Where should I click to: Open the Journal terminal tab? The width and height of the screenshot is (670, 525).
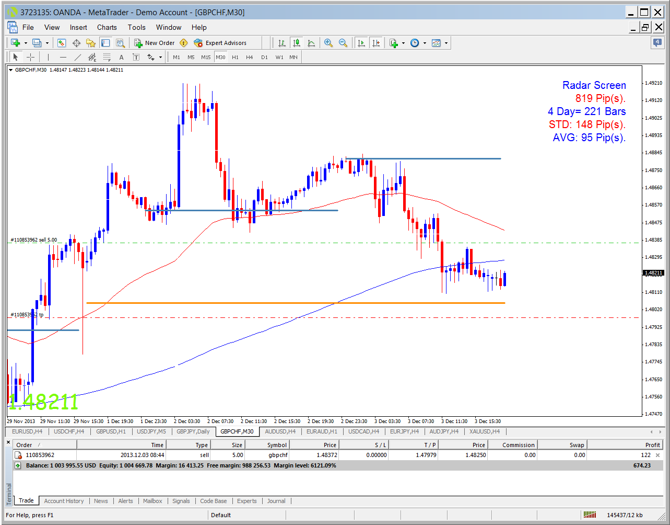coord(276,501)
